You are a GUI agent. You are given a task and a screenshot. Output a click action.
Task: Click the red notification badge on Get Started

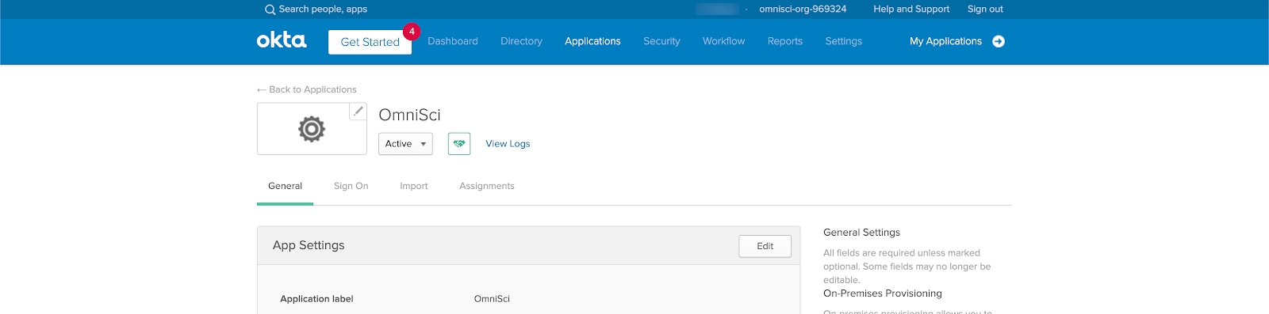point(412,32)
